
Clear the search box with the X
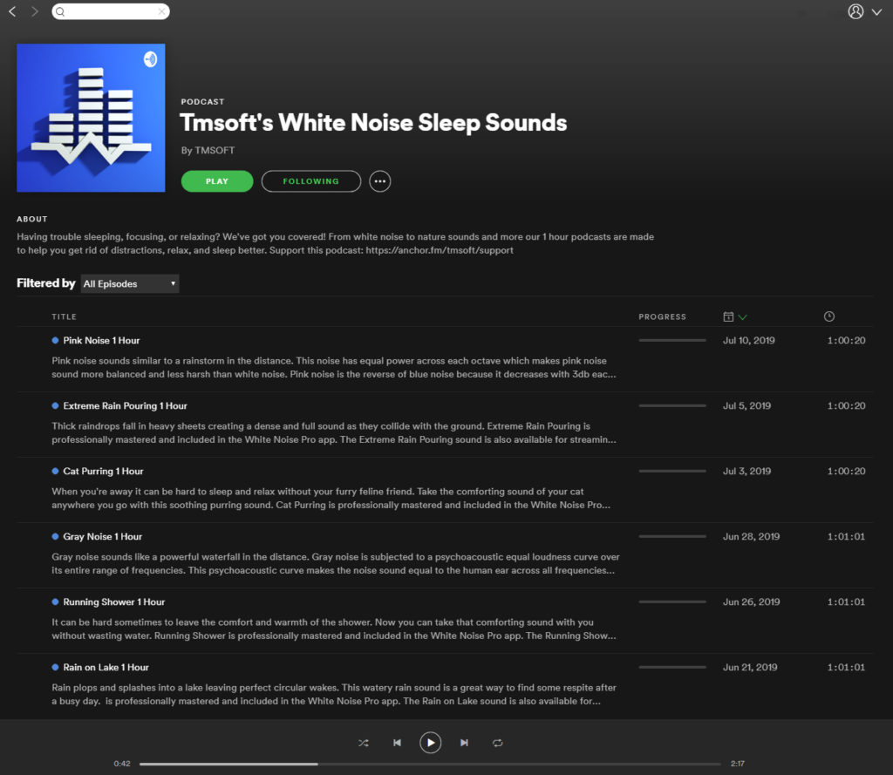(x=161, y=11)
